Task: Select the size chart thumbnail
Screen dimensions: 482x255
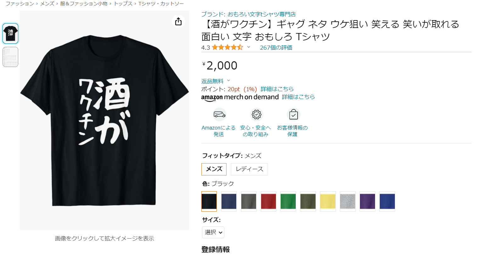Action: click(10, 57)
